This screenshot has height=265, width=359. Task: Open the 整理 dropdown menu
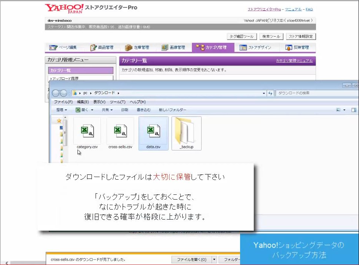[x=62, y=110]
